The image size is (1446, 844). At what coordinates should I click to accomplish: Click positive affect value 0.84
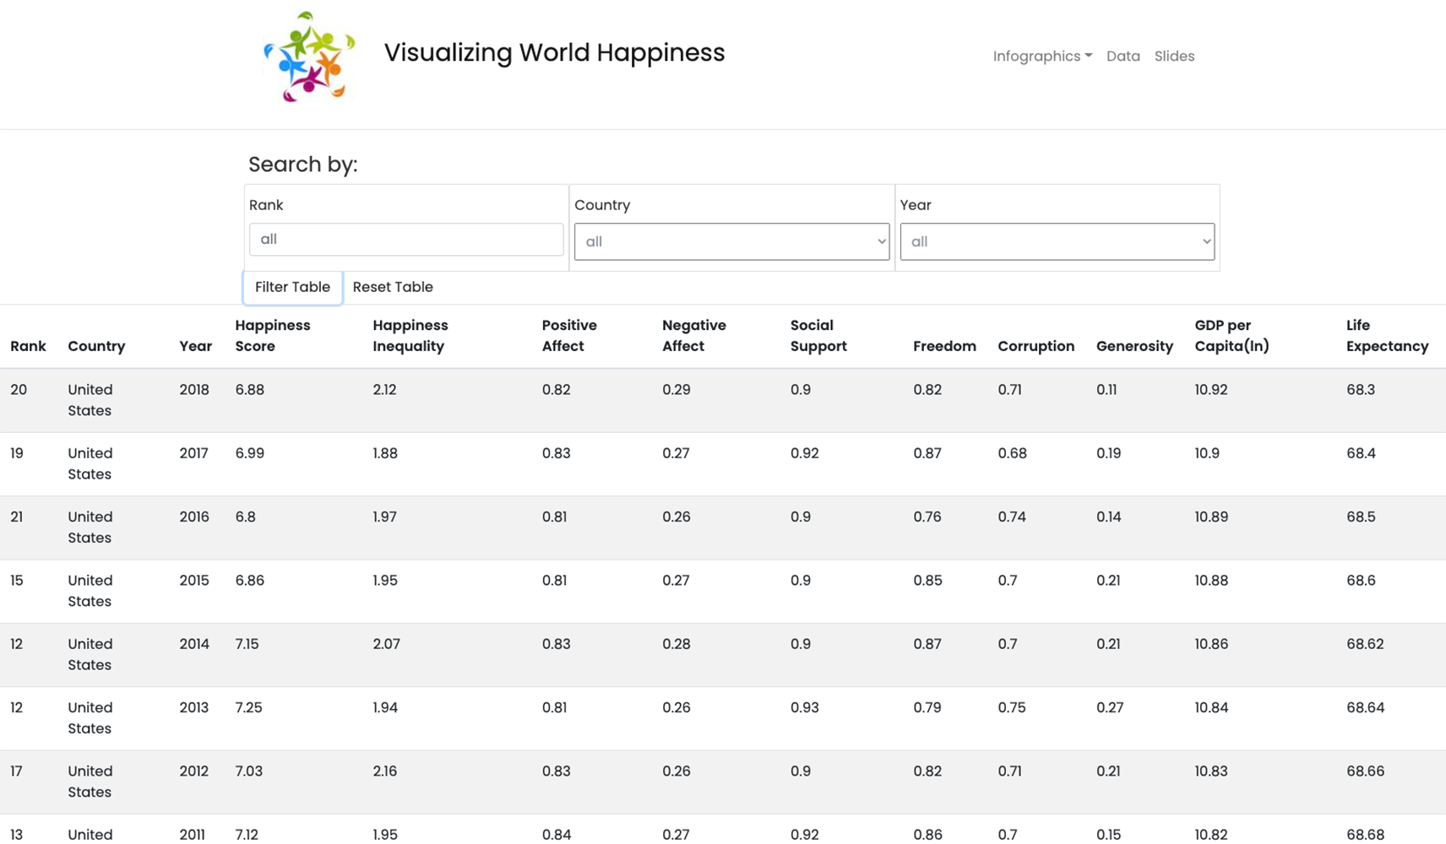(x=556, y=835)
